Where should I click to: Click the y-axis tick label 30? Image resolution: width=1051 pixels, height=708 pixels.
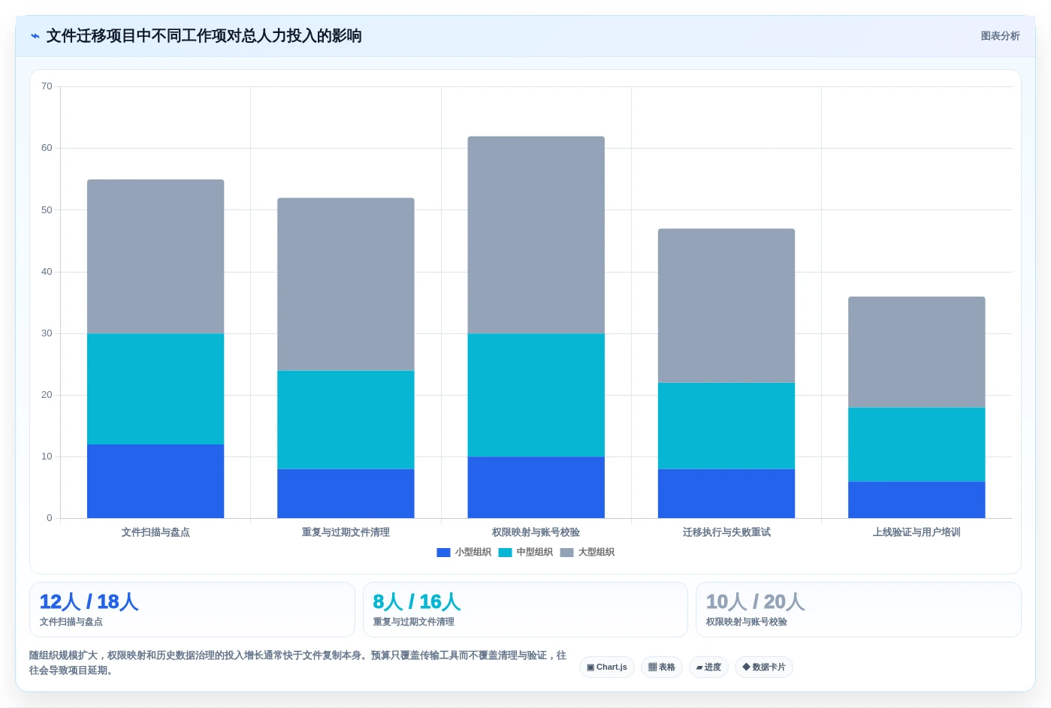point(47,333)
